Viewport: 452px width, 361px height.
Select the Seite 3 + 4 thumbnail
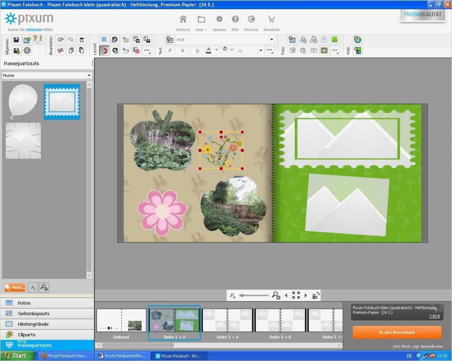coord(227,320)
